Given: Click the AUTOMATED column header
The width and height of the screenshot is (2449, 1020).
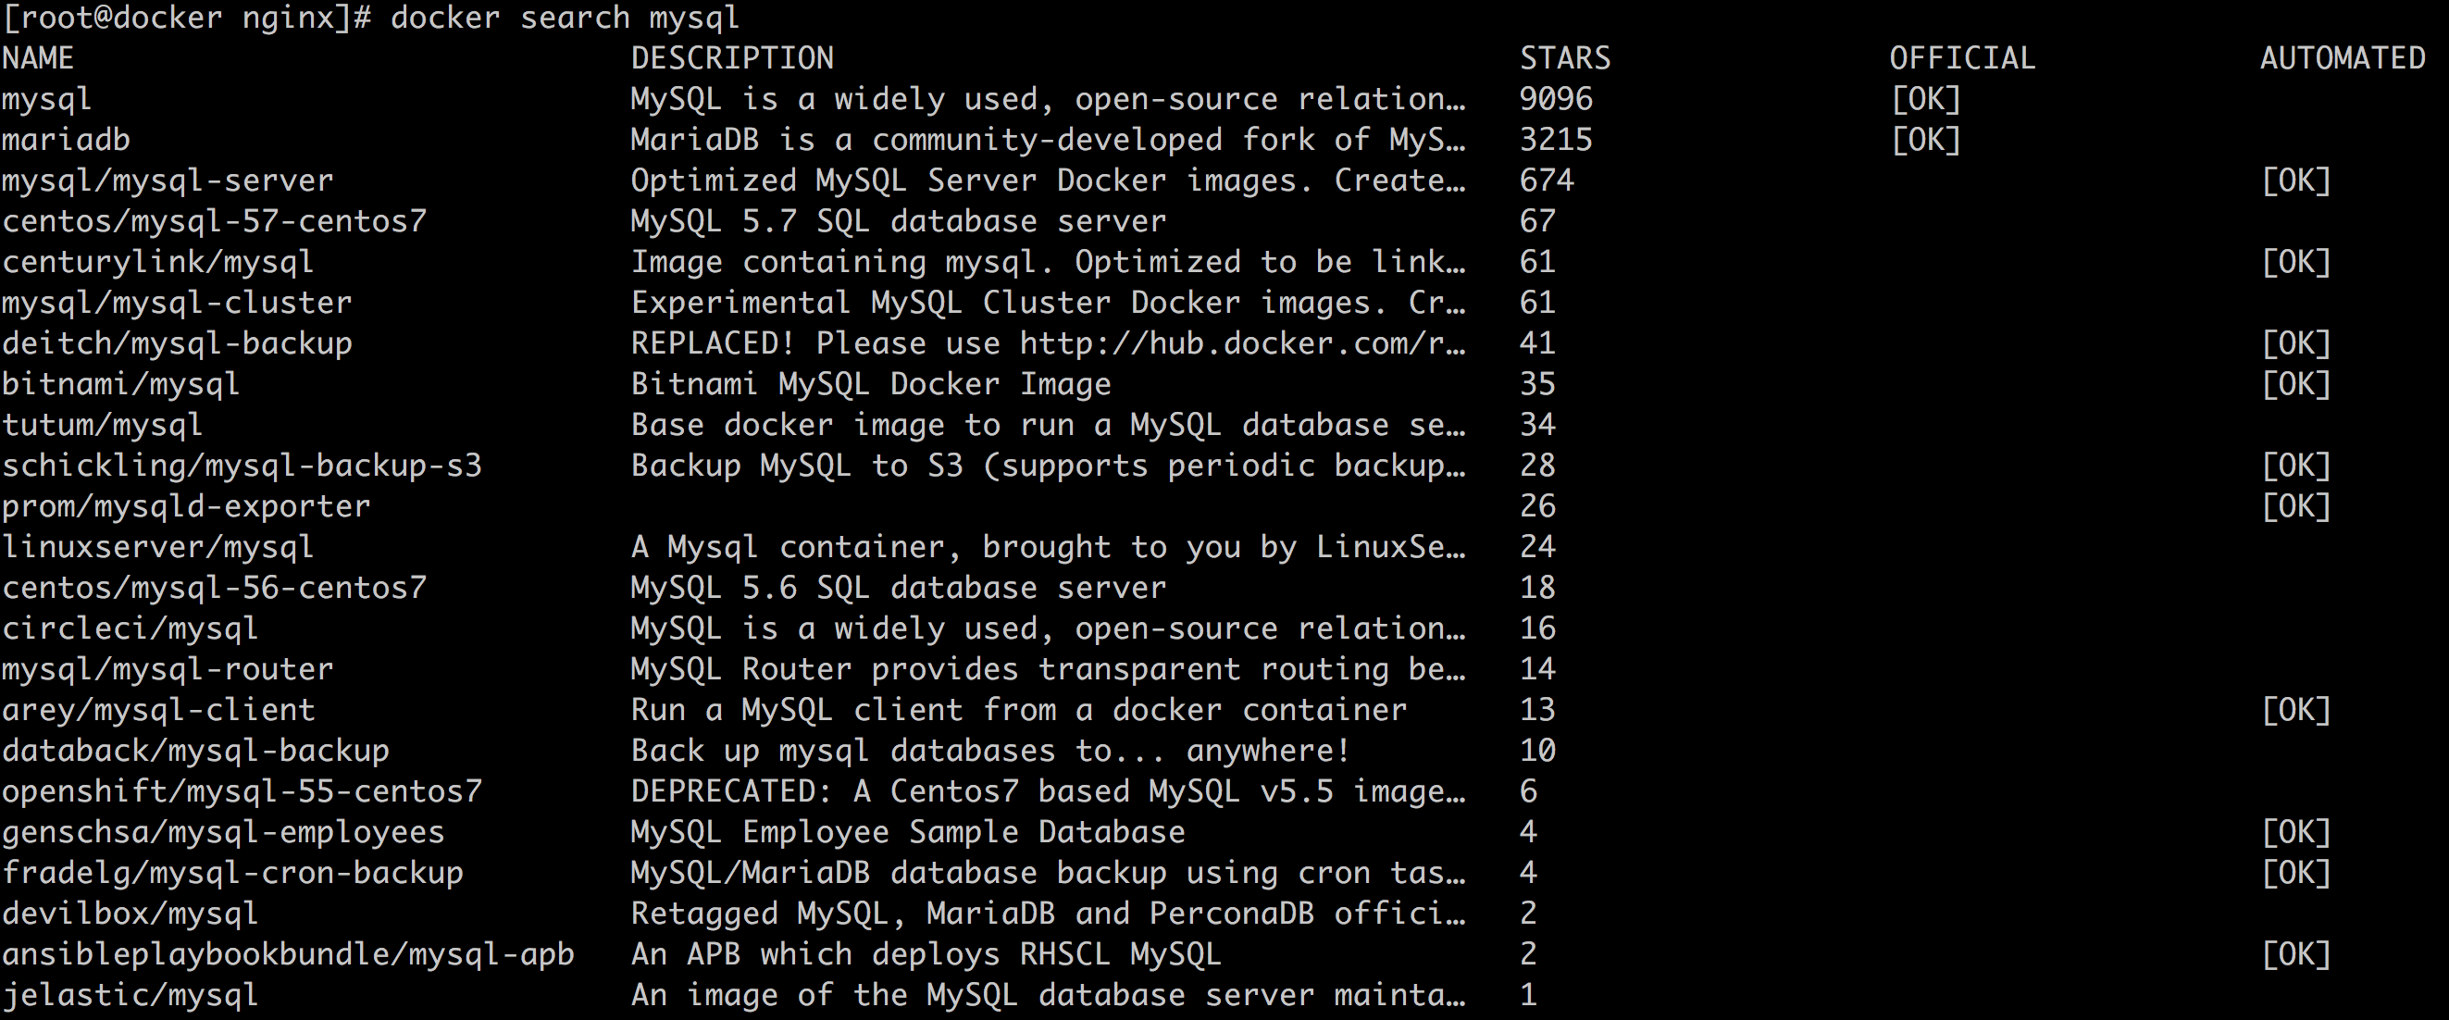Looking at the screenshot, I should pos(2343,59).
